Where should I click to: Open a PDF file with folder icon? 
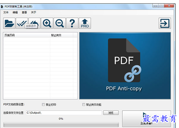tap(9, 23)
